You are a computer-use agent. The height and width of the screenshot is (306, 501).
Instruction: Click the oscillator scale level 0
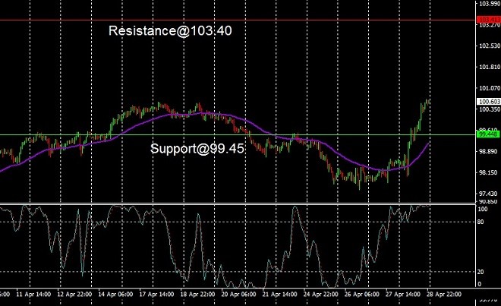(479, 284)
